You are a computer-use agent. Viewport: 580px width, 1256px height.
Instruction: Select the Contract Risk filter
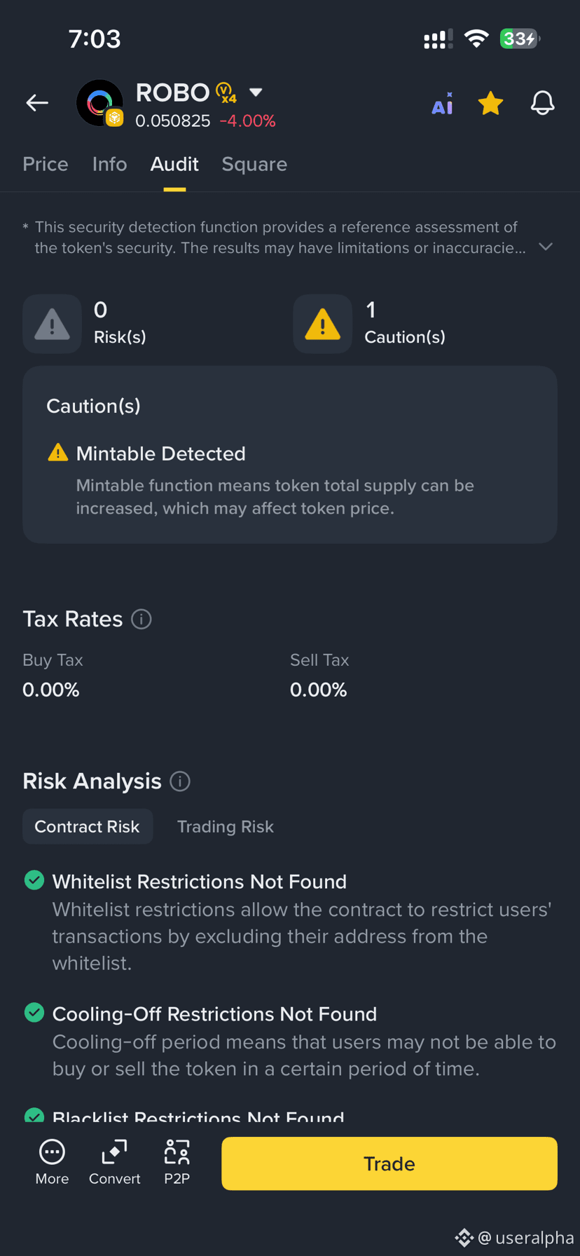click(88, 826)
